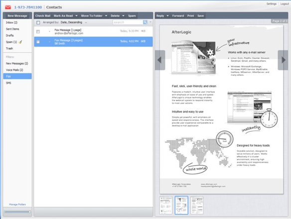Click the 1-973-7841100 account link
291x219 pixels.
[28, 7]
